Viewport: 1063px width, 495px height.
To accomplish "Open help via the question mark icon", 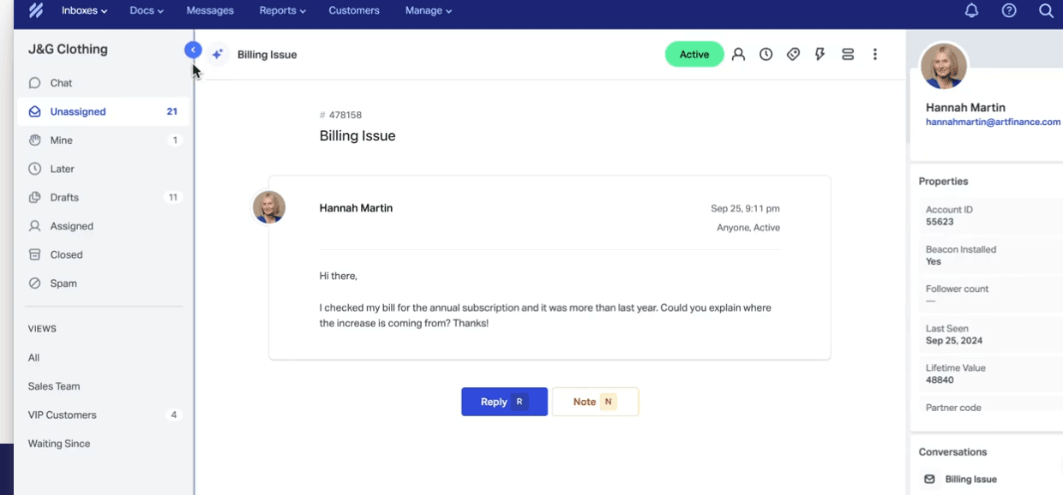I will click(1009, 10).
